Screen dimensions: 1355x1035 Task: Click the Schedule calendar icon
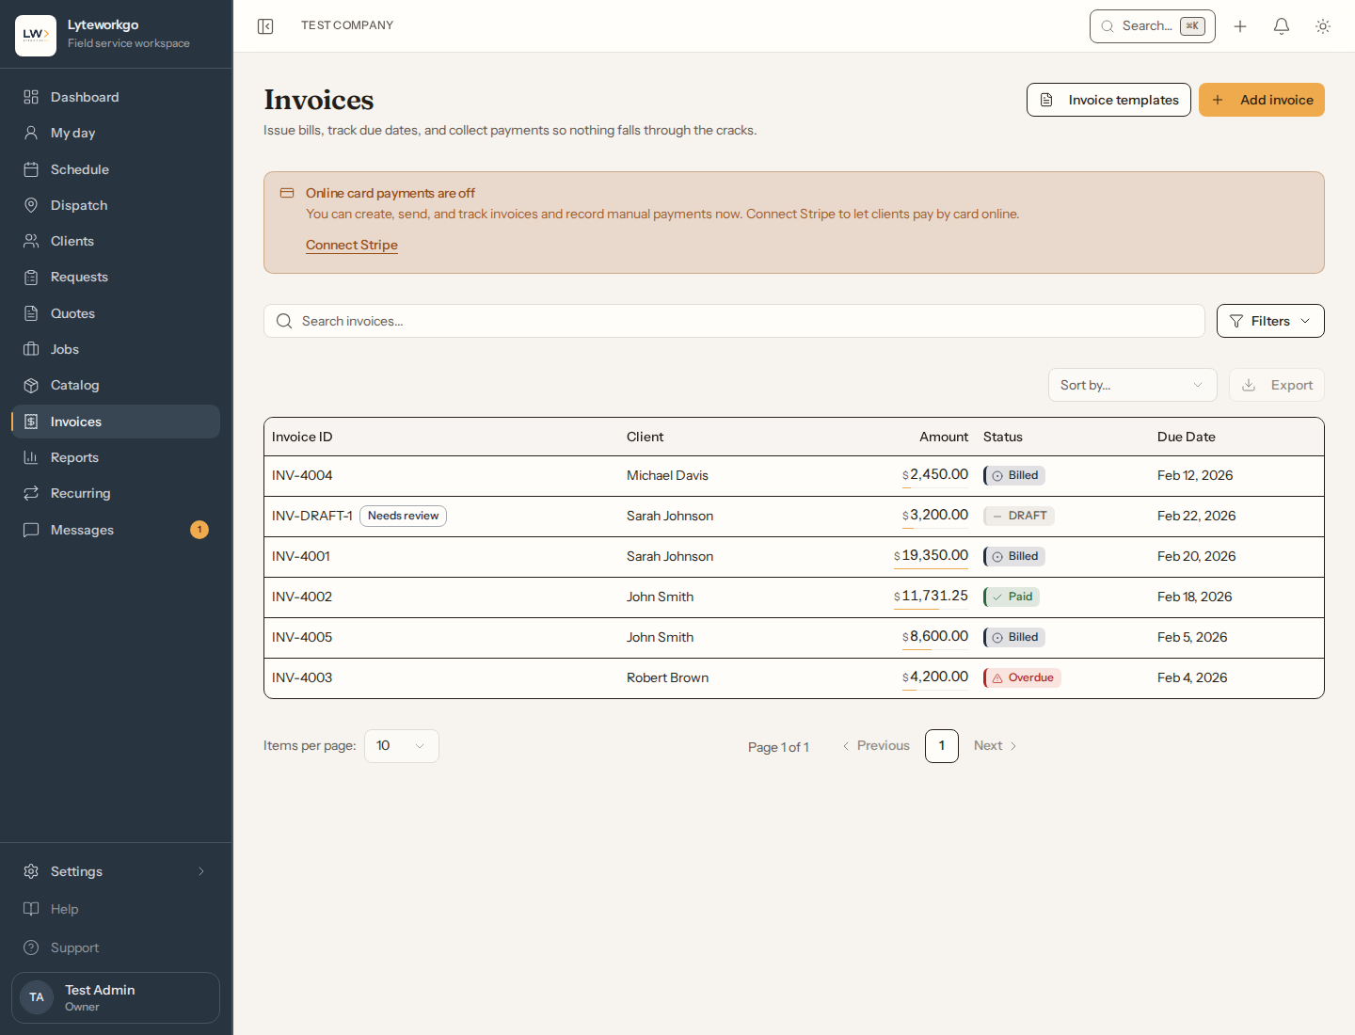point(31,169)
